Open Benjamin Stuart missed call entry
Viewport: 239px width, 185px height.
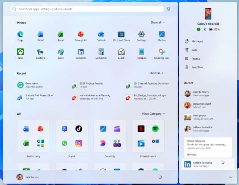tap(198, 105)
